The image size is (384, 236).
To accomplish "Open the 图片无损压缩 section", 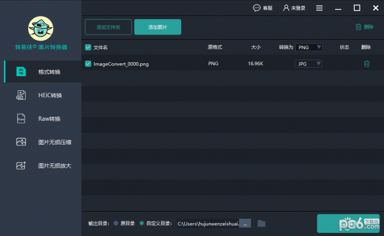I will [x=43, y=142].
